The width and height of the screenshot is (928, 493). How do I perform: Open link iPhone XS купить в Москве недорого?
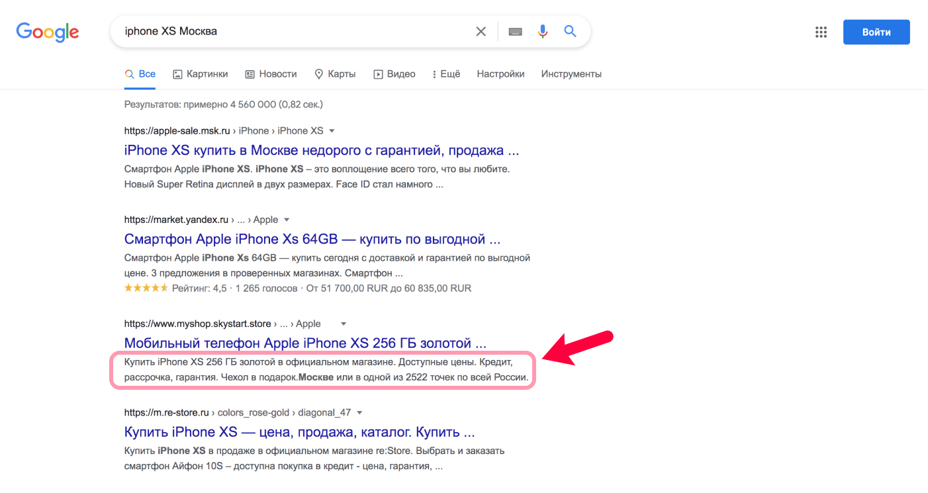322,150
